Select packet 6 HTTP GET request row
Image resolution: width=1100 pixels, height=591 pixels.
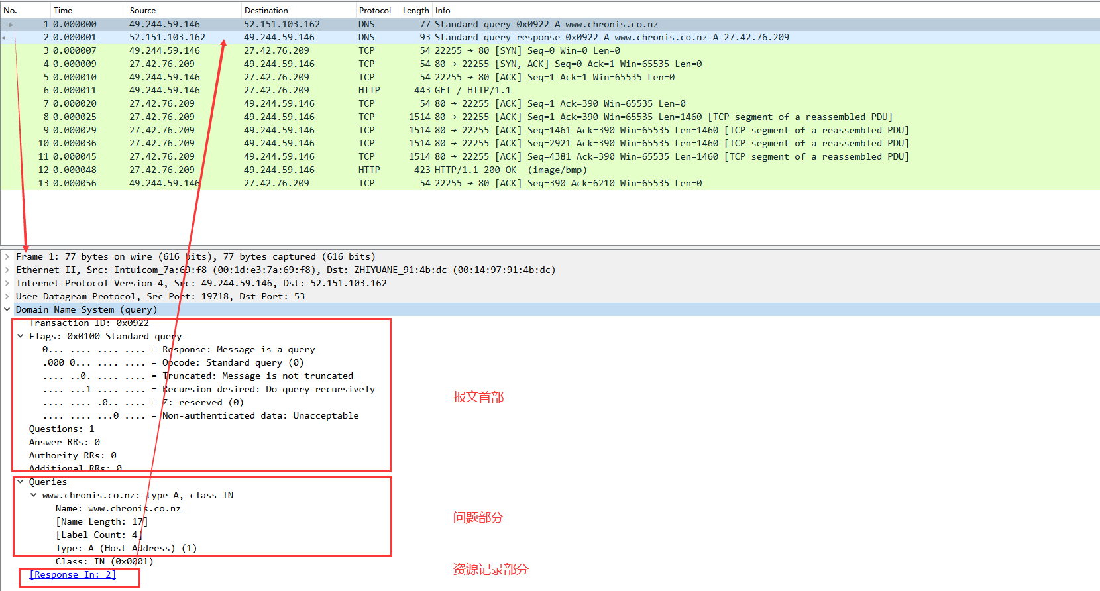coord(550,90)
